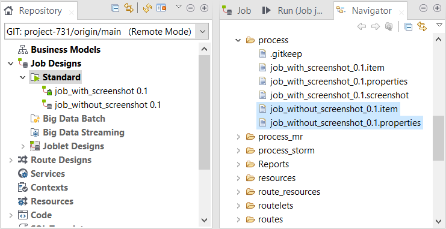Select the Contexts node
The width and height of the screenshot is (446, 229).
[x=49, y=188]
